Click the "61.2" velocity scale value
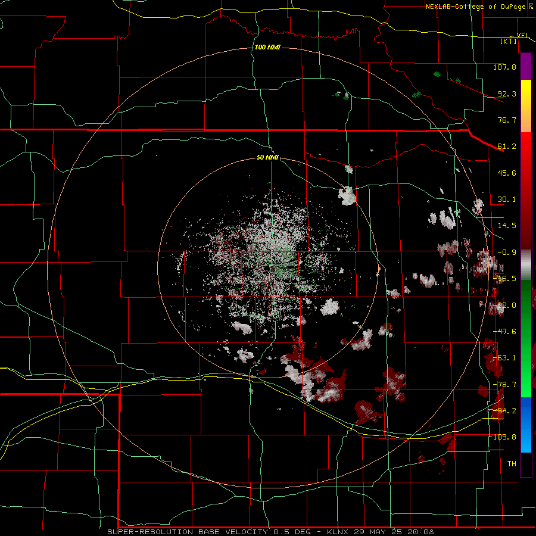 (507, 147)
